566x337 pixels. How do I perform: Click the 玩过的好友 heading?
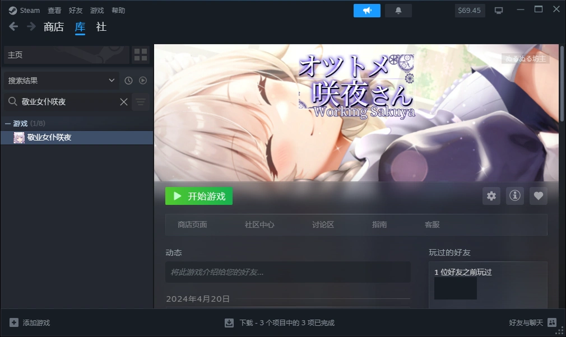coord(450,252)
